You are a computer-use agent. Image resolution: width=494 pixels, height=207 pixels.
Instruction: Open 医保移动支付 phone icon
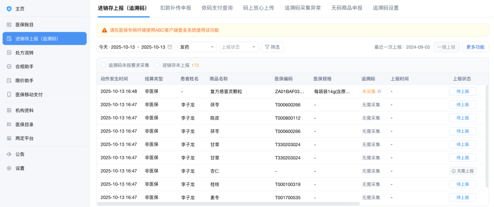[x=9, y=94]
